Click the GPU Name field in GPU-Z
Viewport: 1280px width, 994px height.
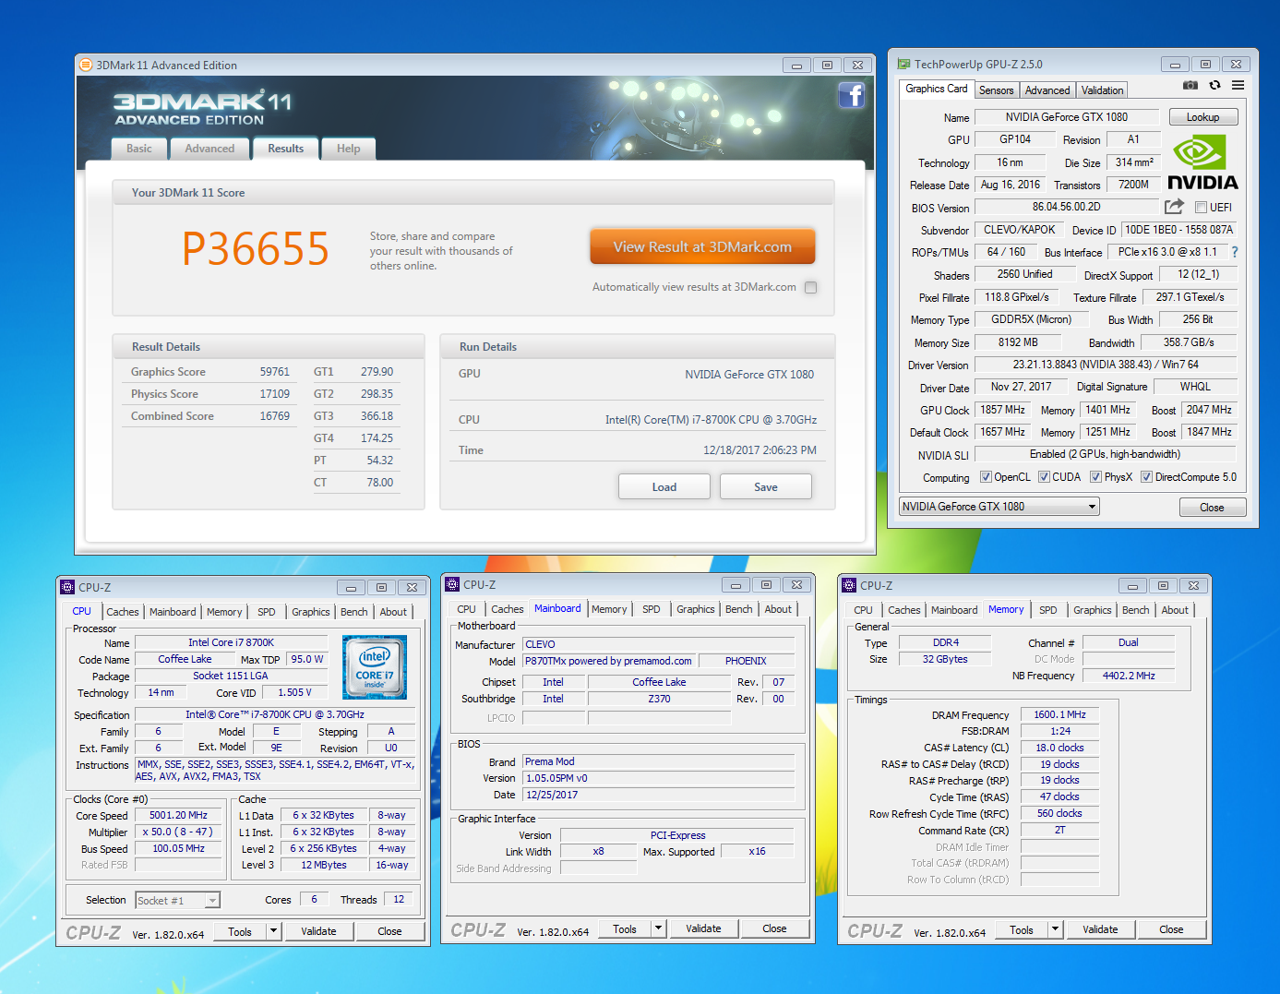pos(1066,117)
